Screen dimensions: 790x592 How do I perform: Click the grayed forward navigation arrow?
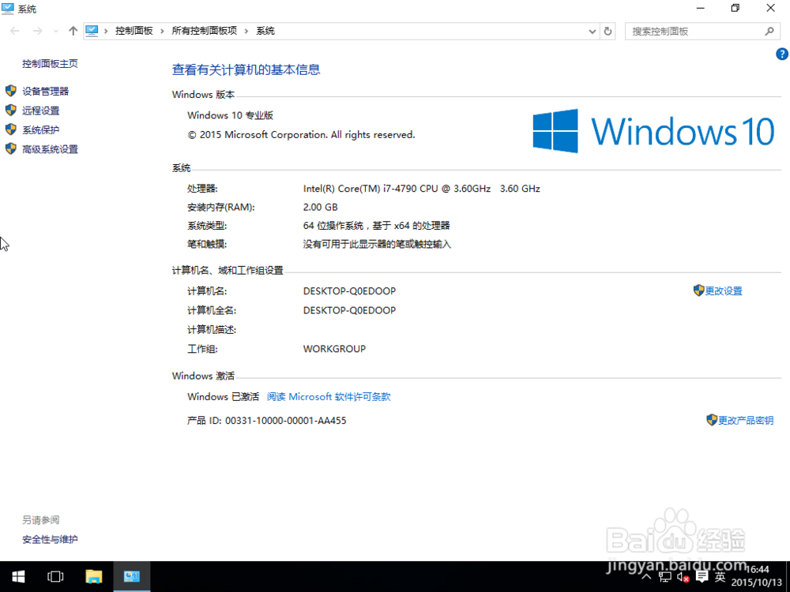pyautogui.click(x=37, y=30)
